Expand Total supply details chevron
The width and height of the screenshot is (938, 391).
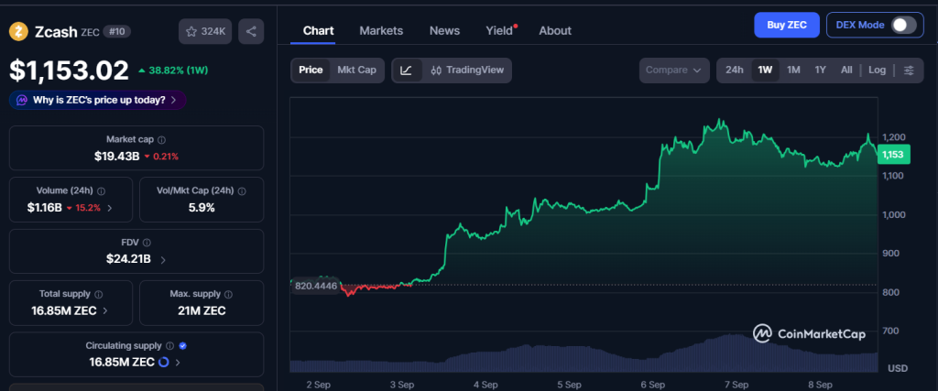[x=105, y=311]
